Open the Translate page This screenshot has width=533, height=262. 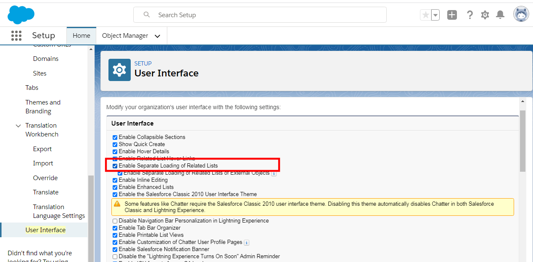[45, 192]
